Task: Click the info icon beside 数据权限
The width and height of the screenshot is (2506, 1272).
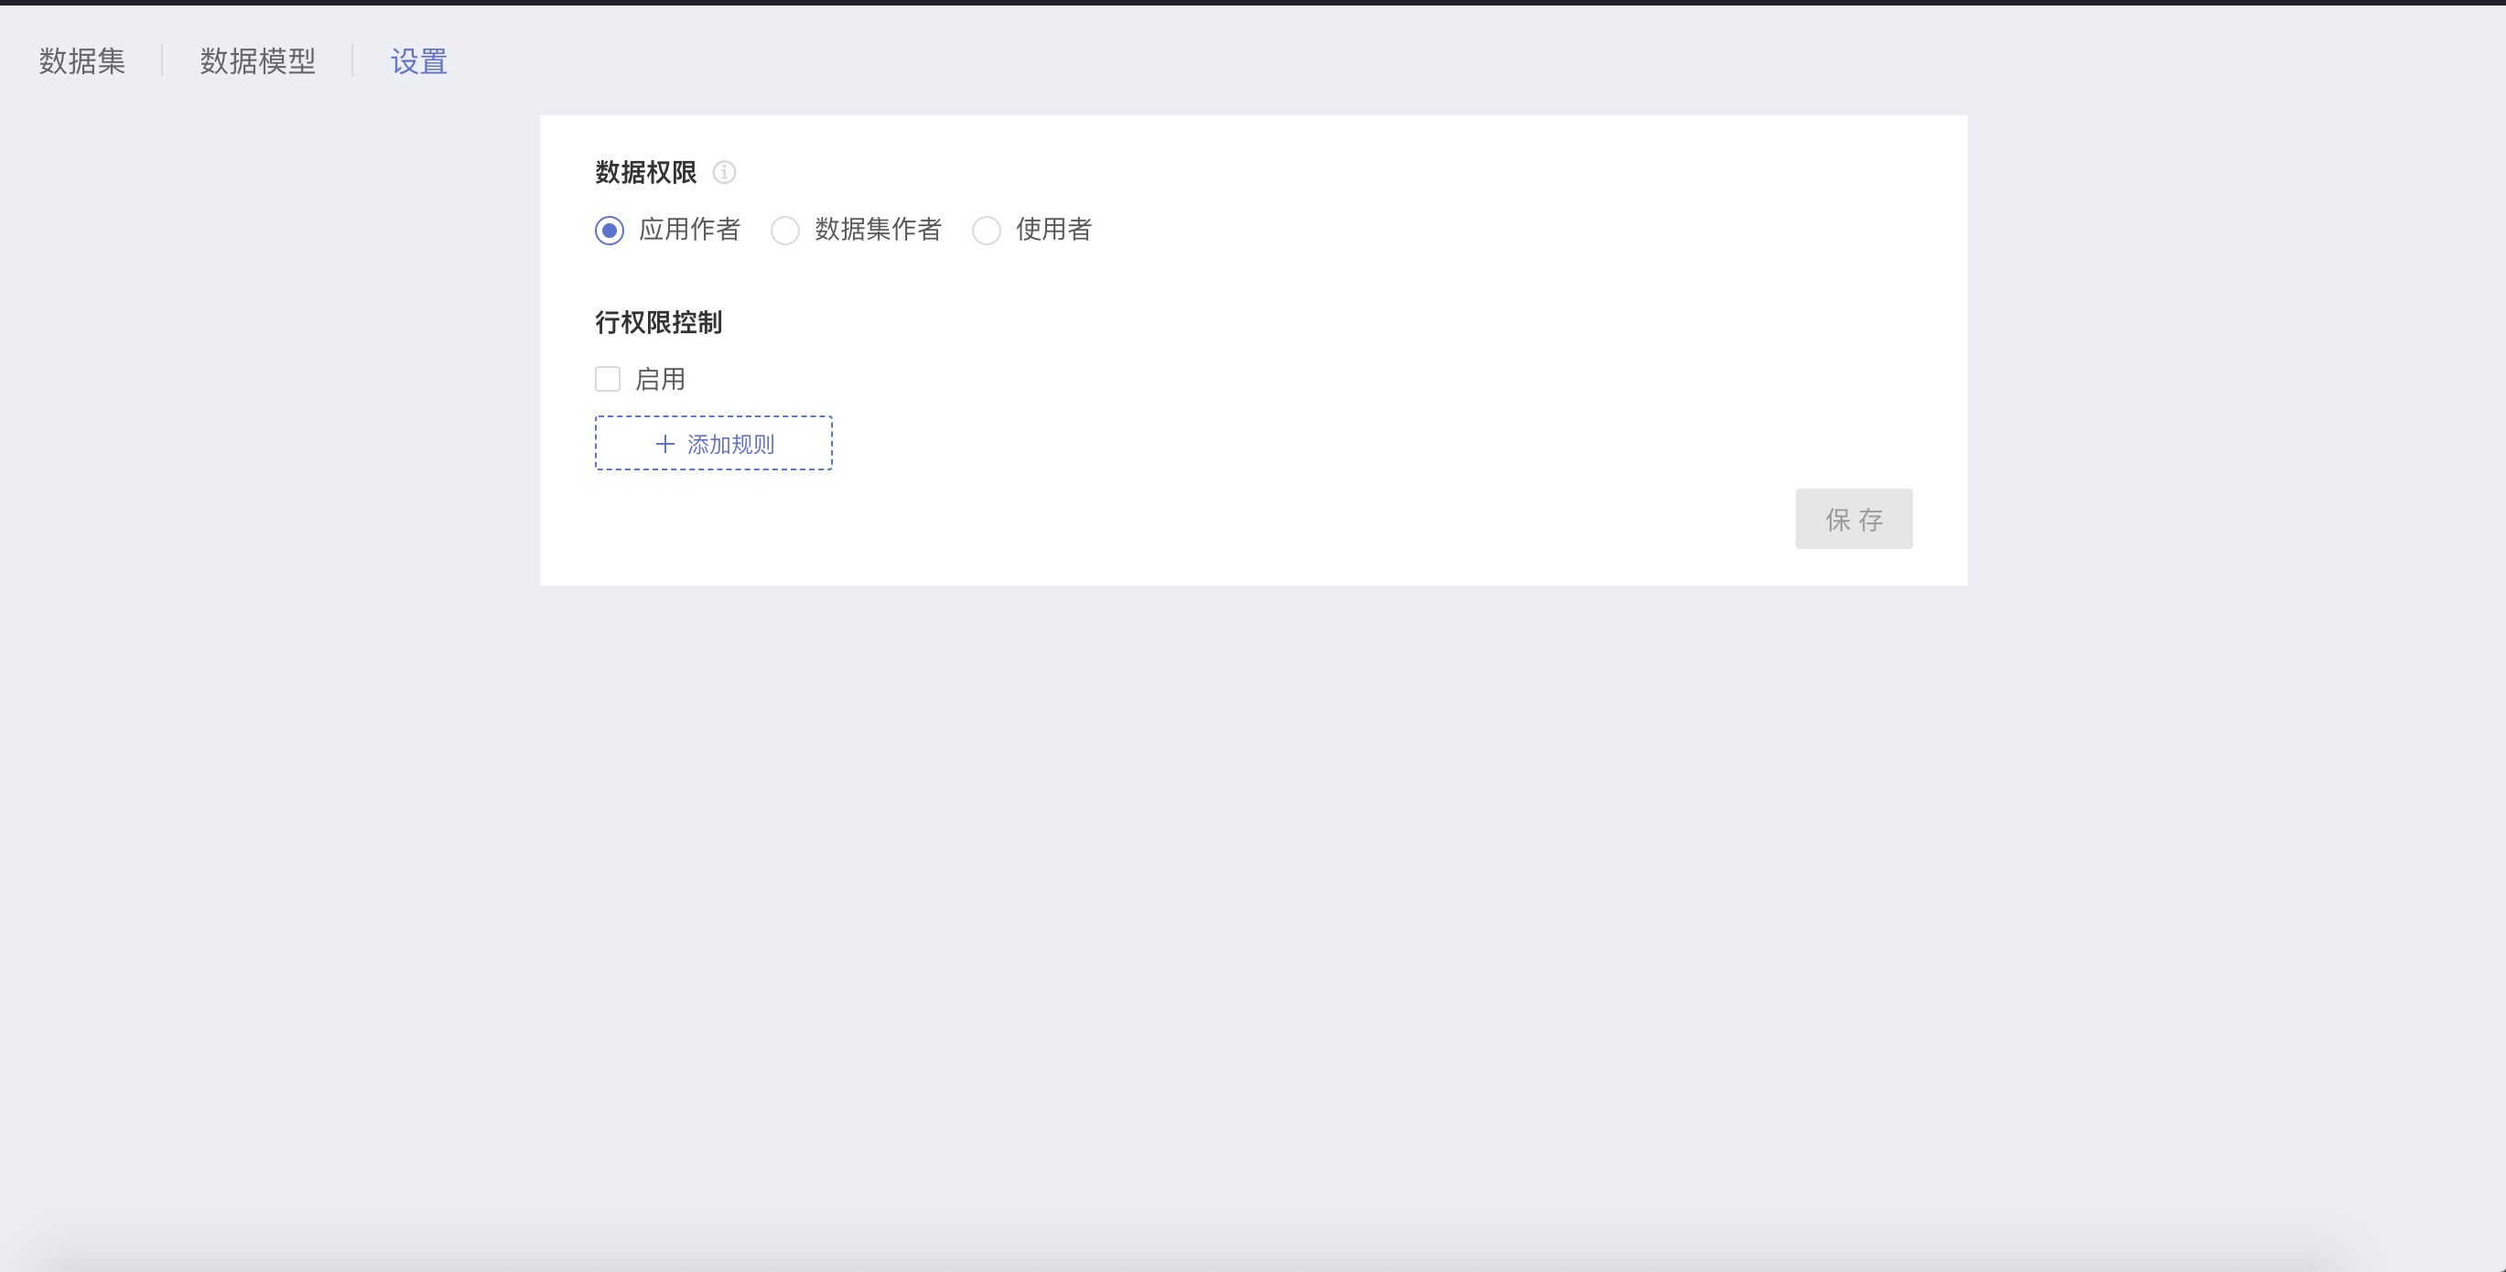Action: [x=724, y=172]
